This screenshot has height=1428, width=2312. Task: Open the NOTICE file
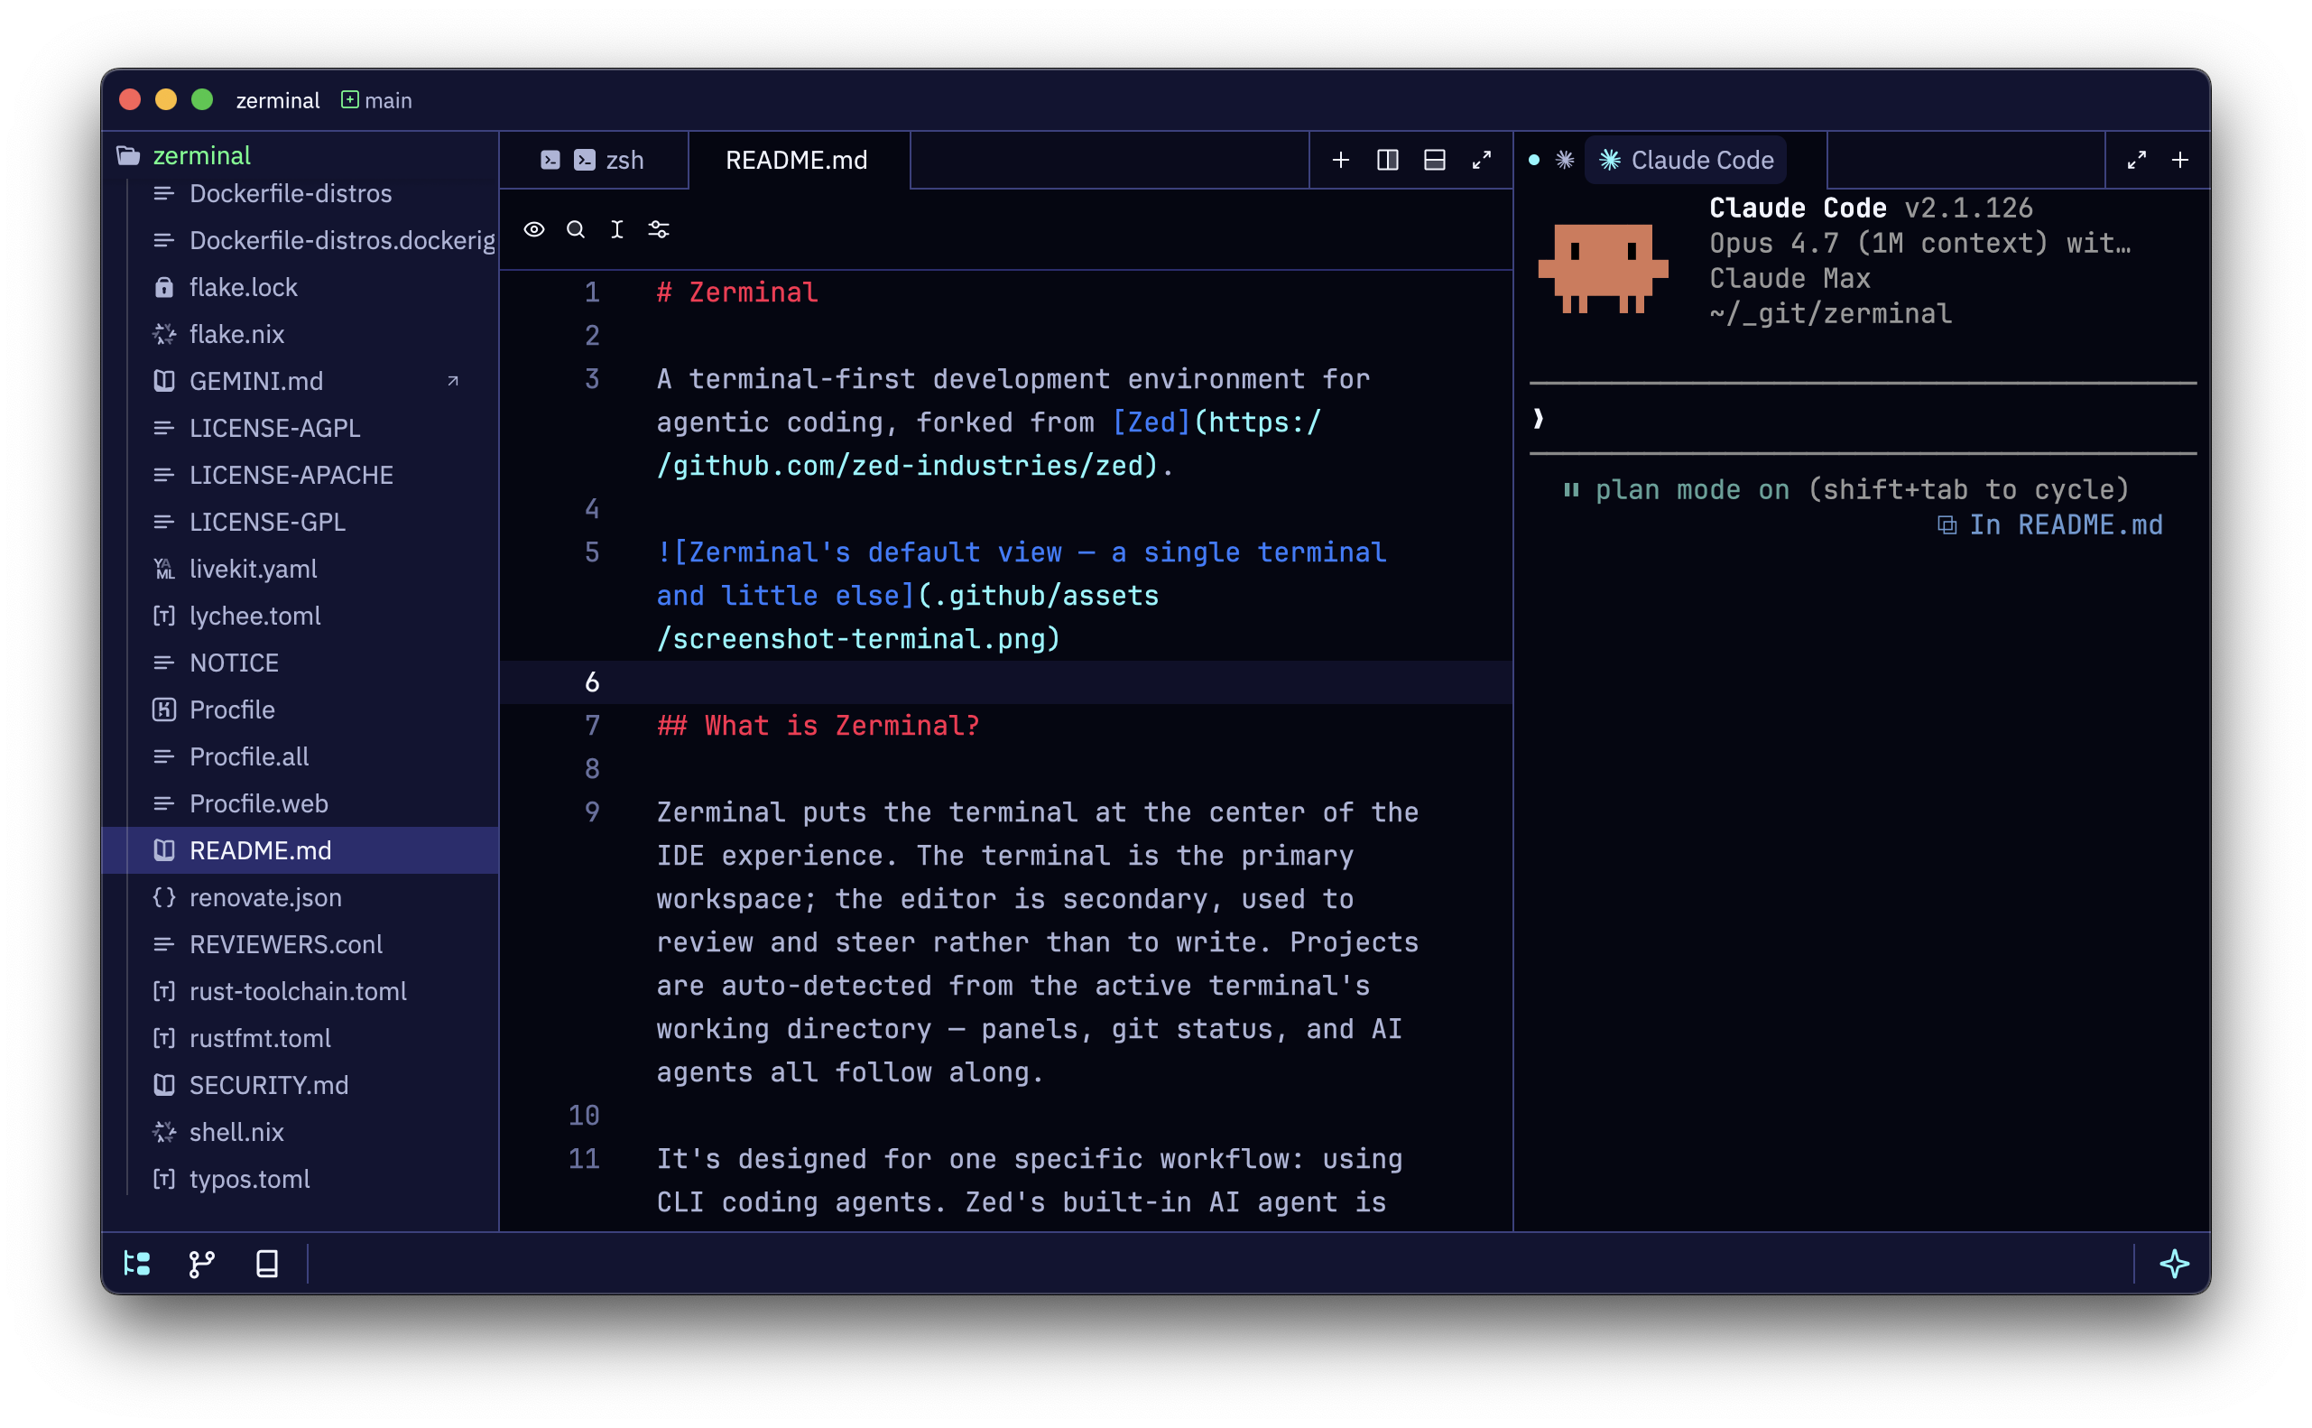pyautogui.click(x=301, y=663)
